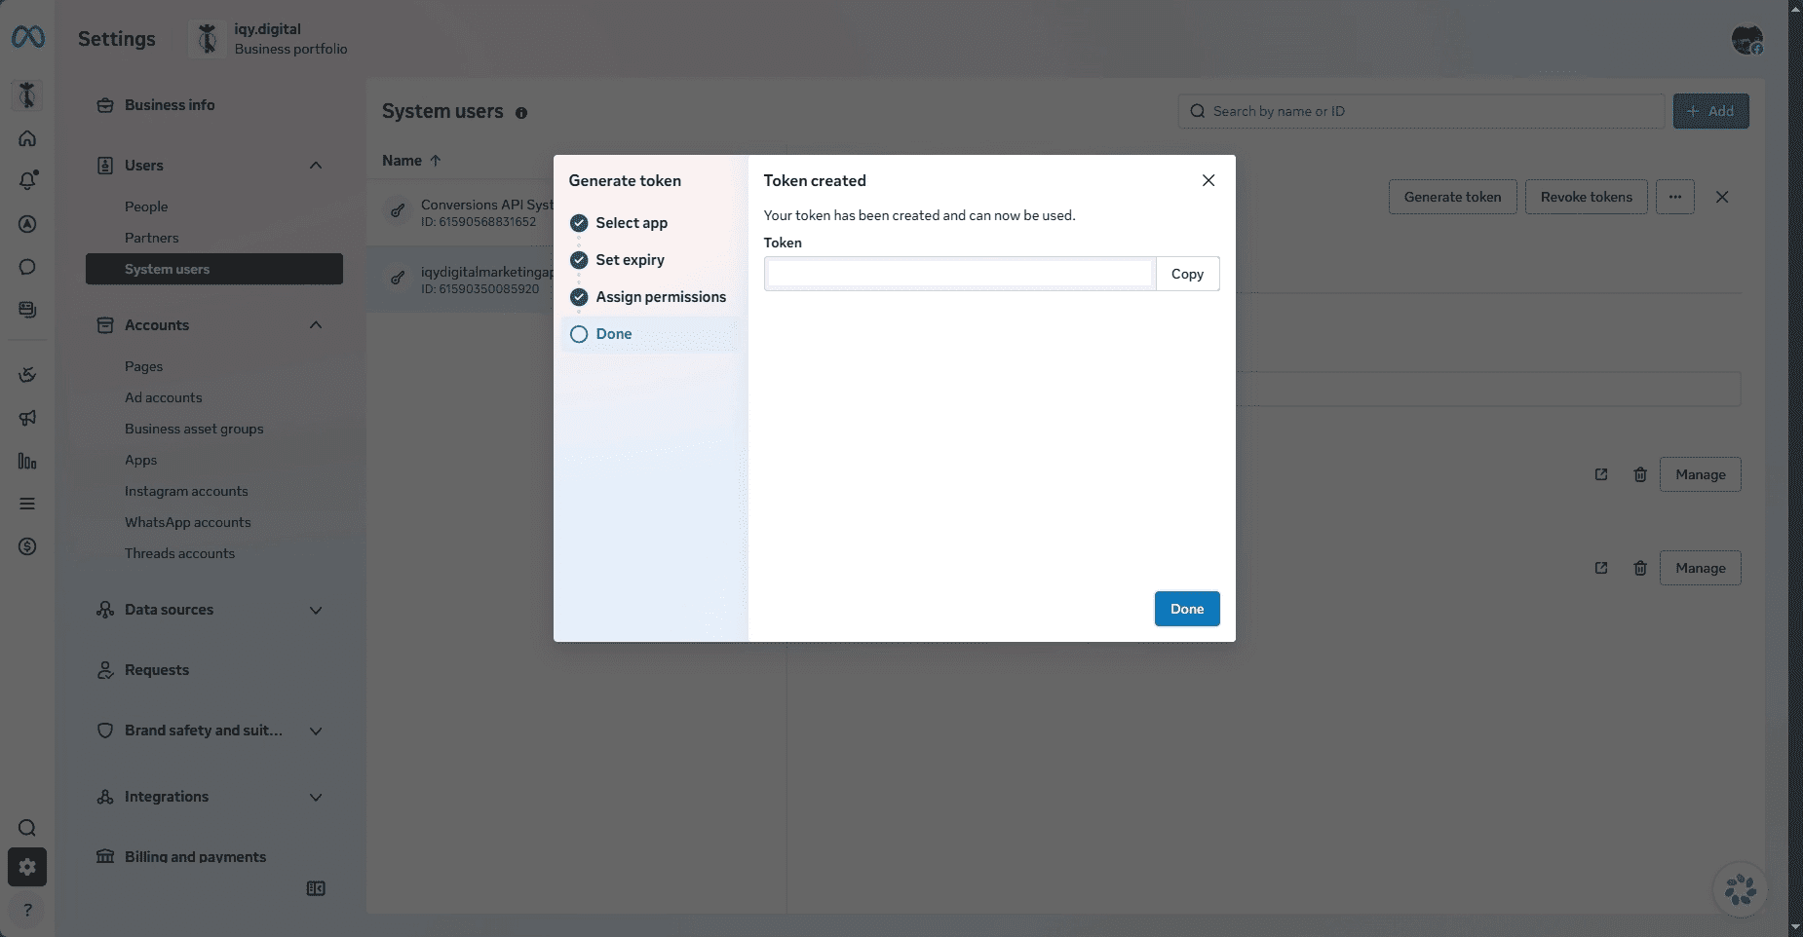Click the Ads Manager compass icon
Image resolution: width=1803 pixels, height=937 pixels.
(x=27, y=224)
